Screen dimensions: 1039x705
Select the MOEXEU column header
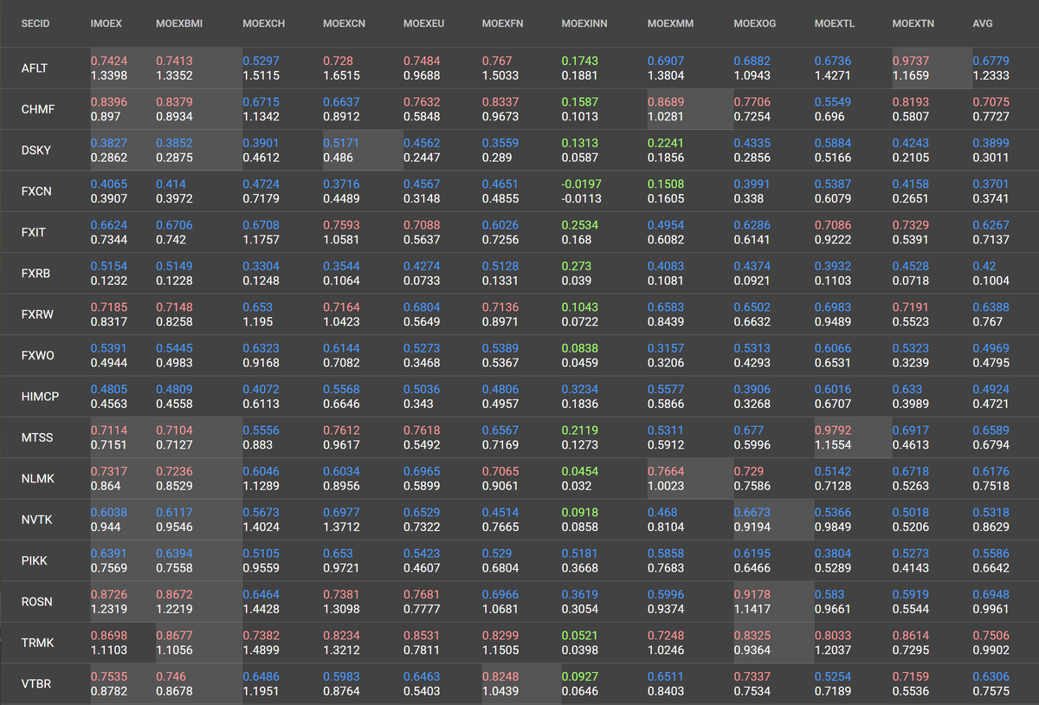pyautogui.click(x=424, y=23)
